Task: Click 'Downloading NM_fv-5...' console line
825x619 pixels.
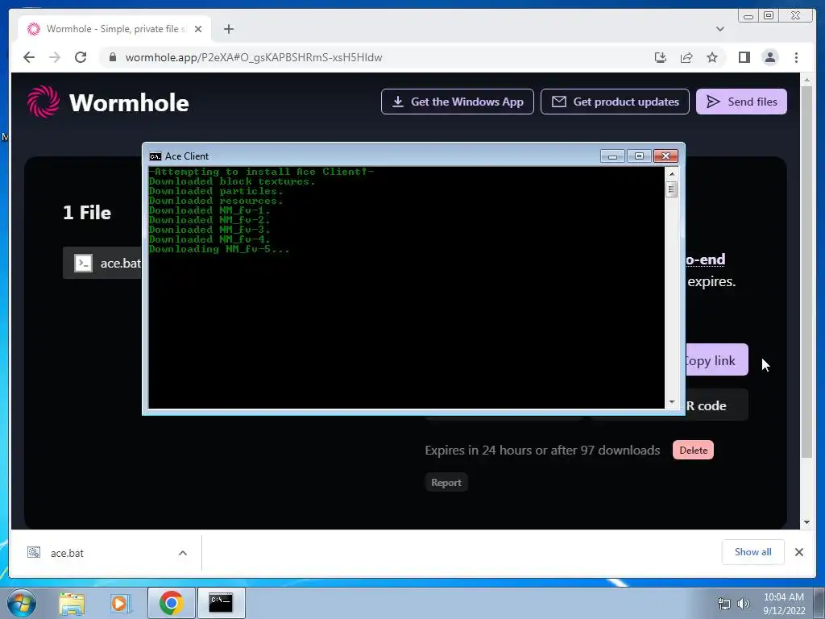Action: (x=219, y=249)
